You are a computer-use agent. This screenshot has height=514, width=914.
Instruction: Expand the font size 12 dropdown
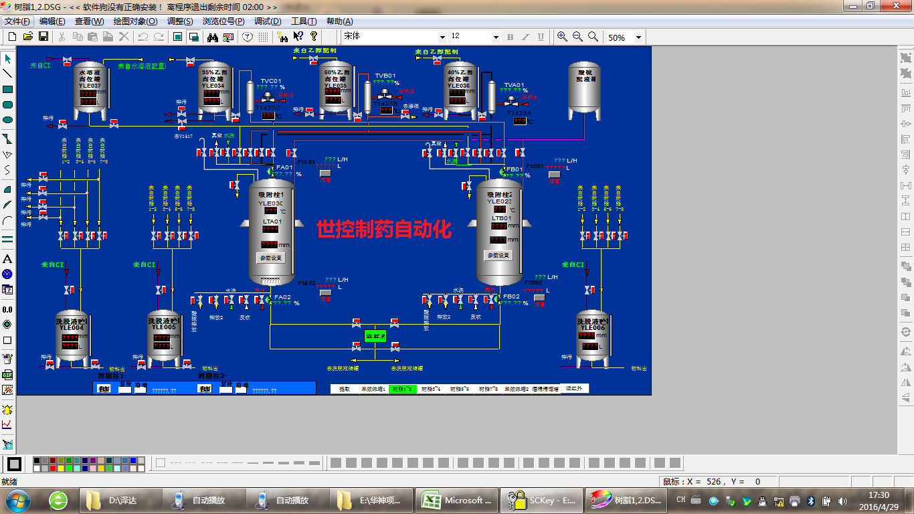click(496, 37)
